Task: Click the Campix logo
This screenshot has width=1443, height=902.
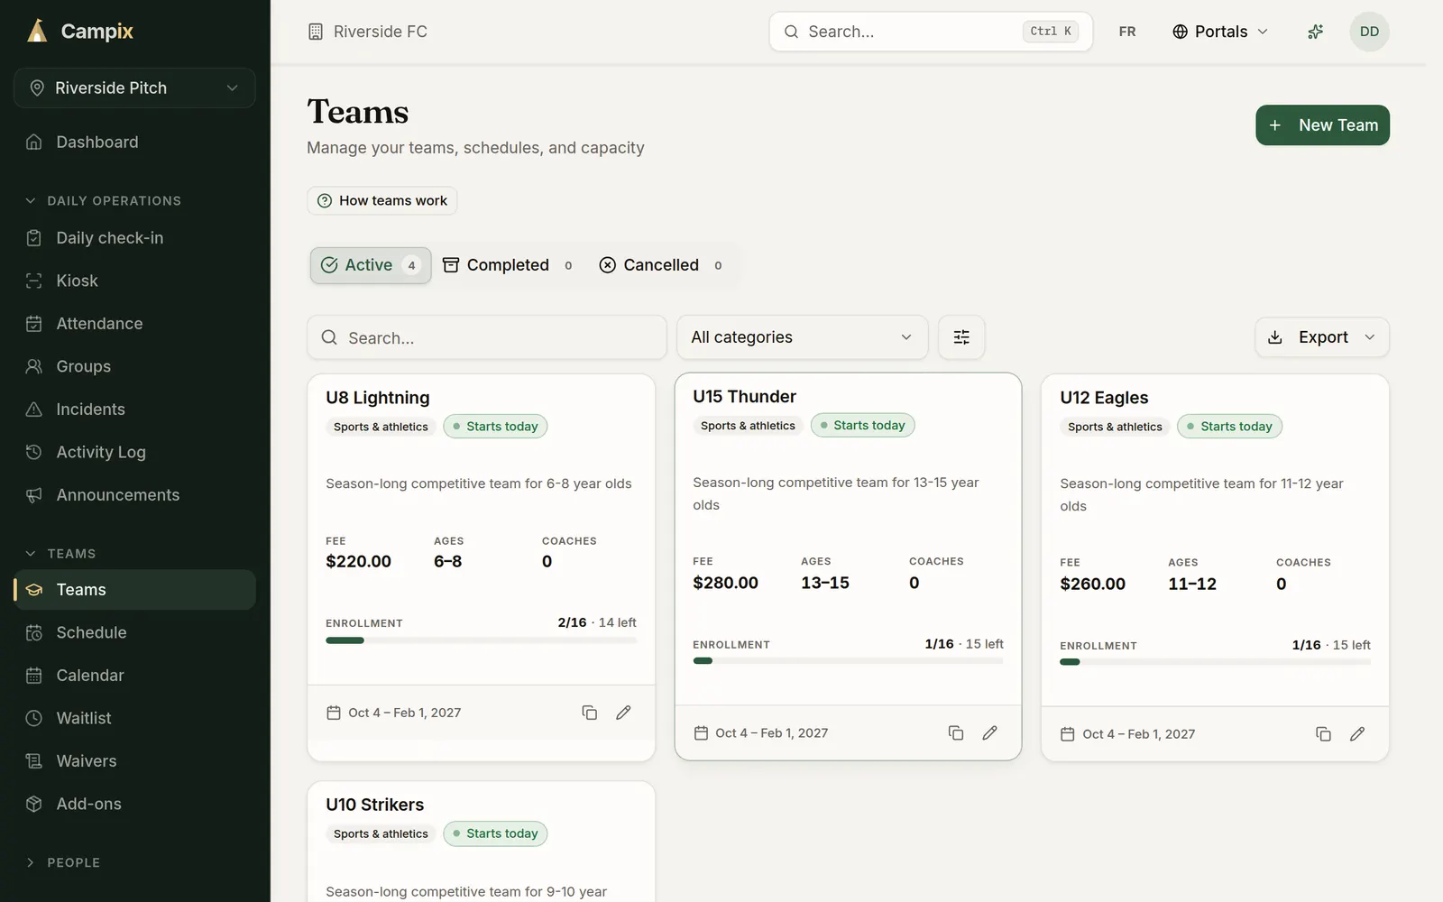Action: [79, 32]
